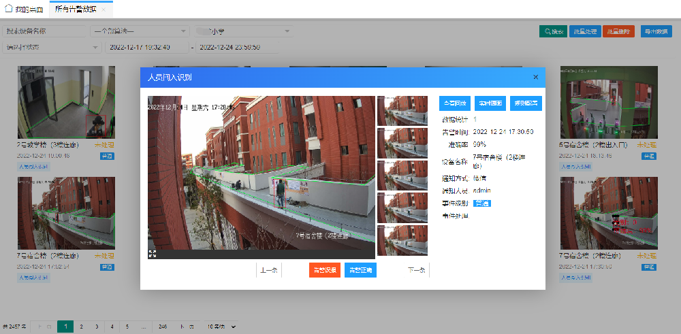This screenshot has height=334, width=681.
Task: Select the fourth thumbnail in the dialog strip
Action: click(402, 207)
